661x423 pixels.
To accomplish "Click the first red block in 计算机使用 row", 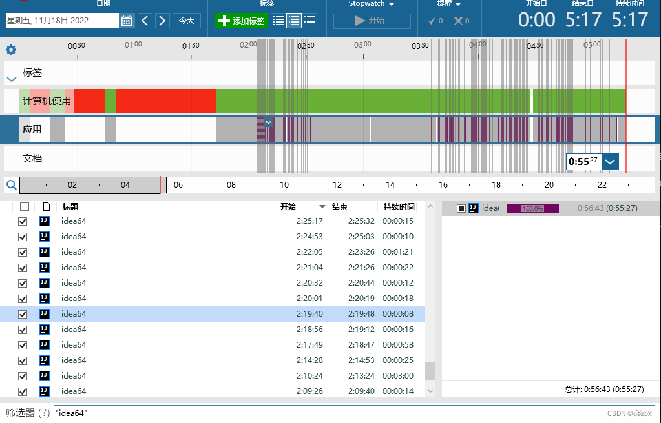I will coord(90,101).
